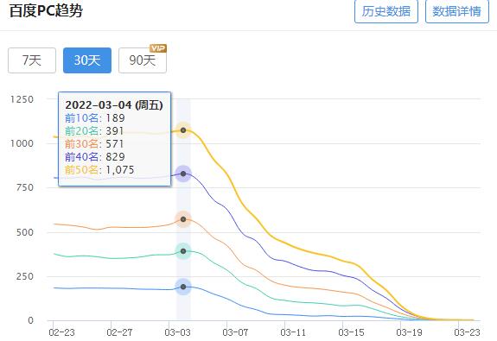
Task: Click the 03-19 x-axis date label
Action: (x=409, y=332)
